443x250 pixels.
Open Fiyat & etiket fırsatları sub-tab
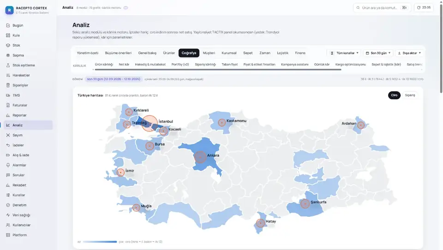tap(259, 65)
